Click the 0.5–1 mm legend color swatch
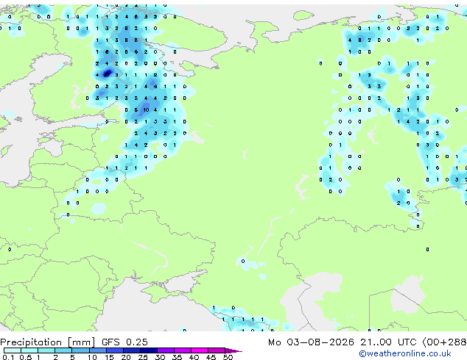 (x=29, y=350)
